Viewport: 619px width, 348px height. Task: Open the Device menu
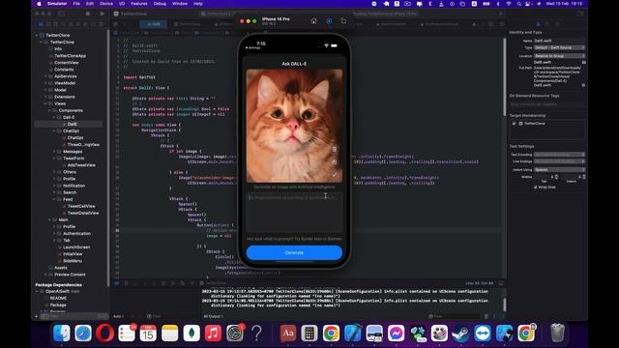point(105,4)
